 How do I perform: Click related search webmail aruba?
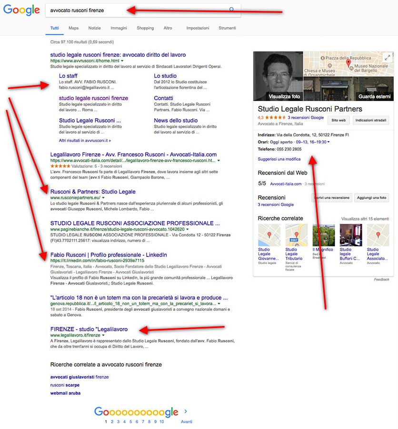tap(65, 393)
